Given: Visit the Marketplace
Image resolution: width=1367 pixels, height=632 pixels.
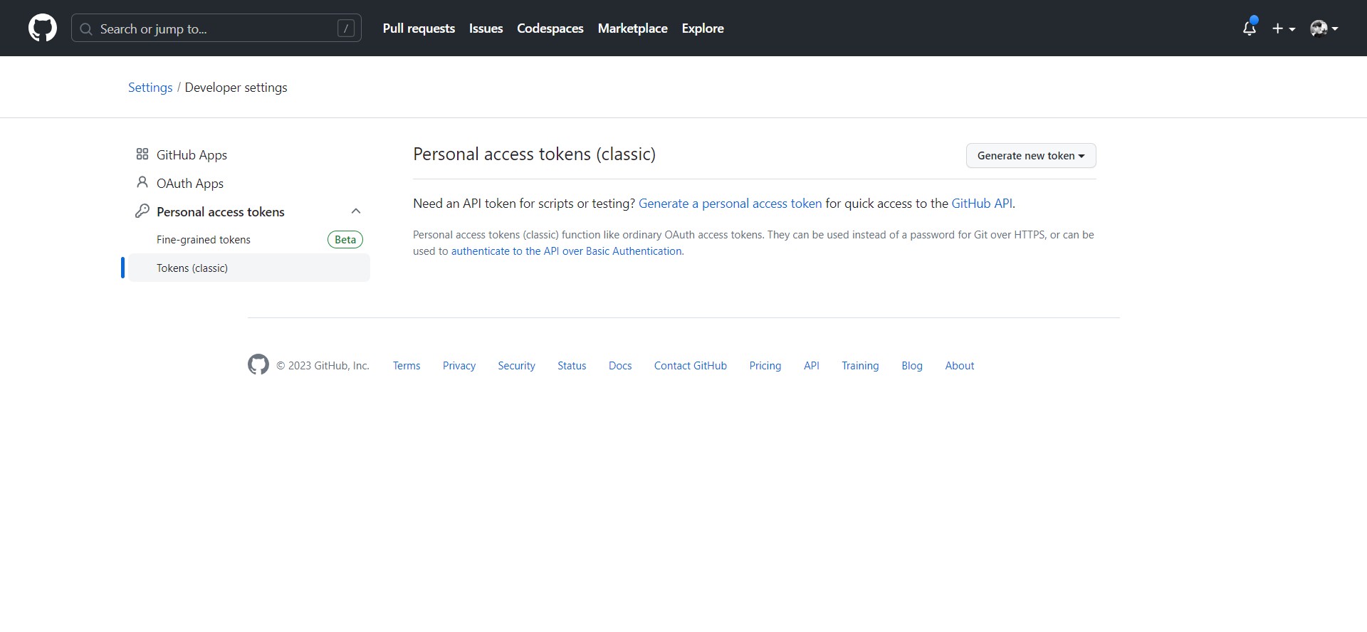Looking at the screenshot, I should tap(633, 28).
